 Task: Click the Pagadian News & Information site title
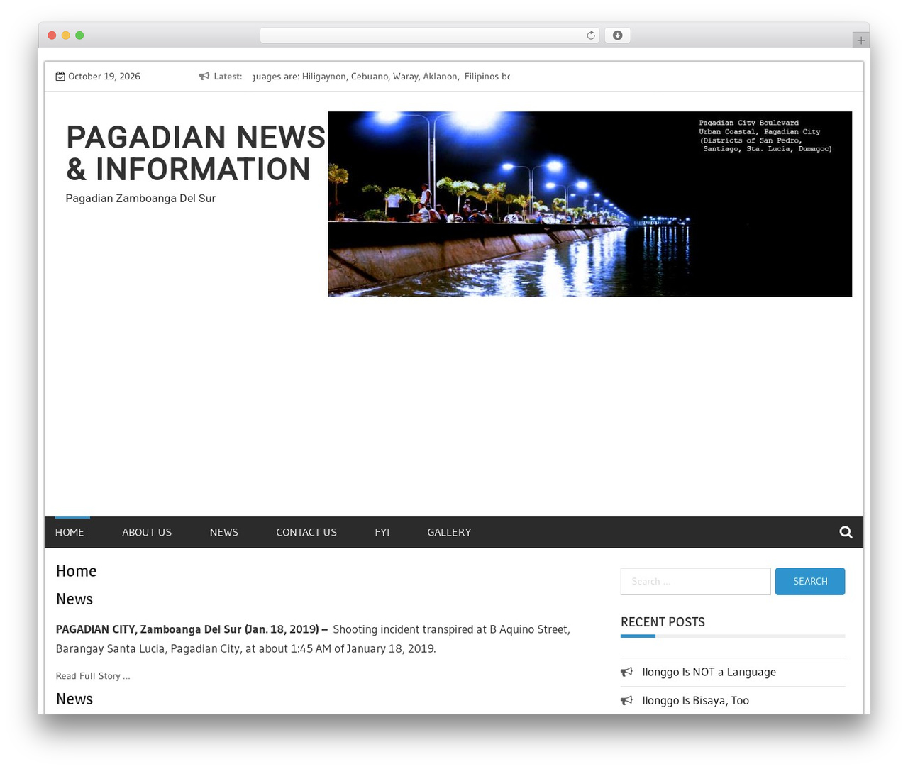[195, 153]
